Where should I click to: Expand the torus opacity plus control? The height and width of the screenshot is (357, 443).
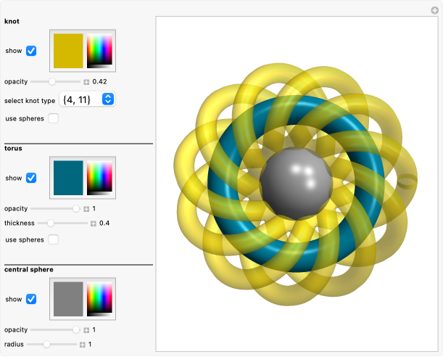click(x=86, y=208)
